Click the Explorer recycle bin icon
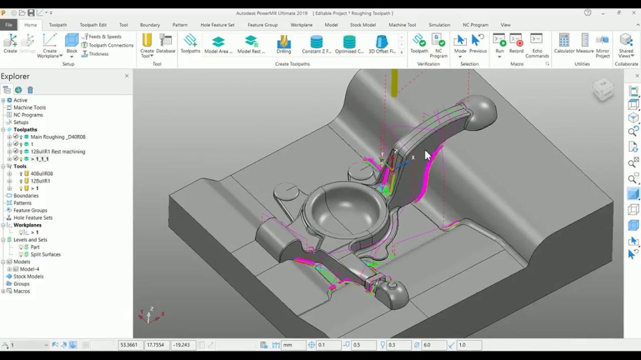641x360 pixels. click(x=30, y=90)
